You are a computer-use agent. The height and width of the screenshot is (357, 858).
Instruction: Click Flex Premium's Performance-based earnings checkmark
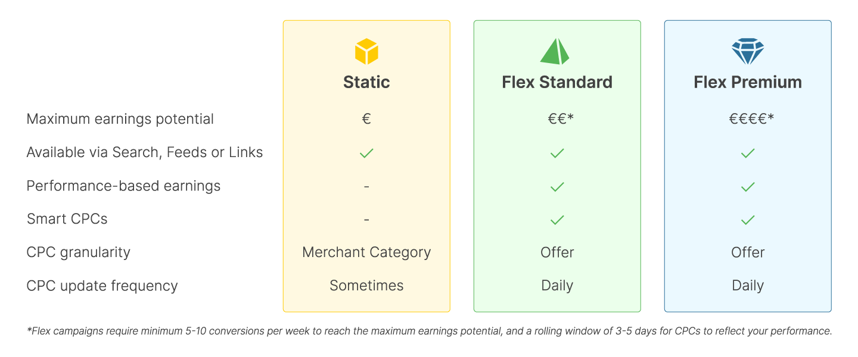coord(748,187)
